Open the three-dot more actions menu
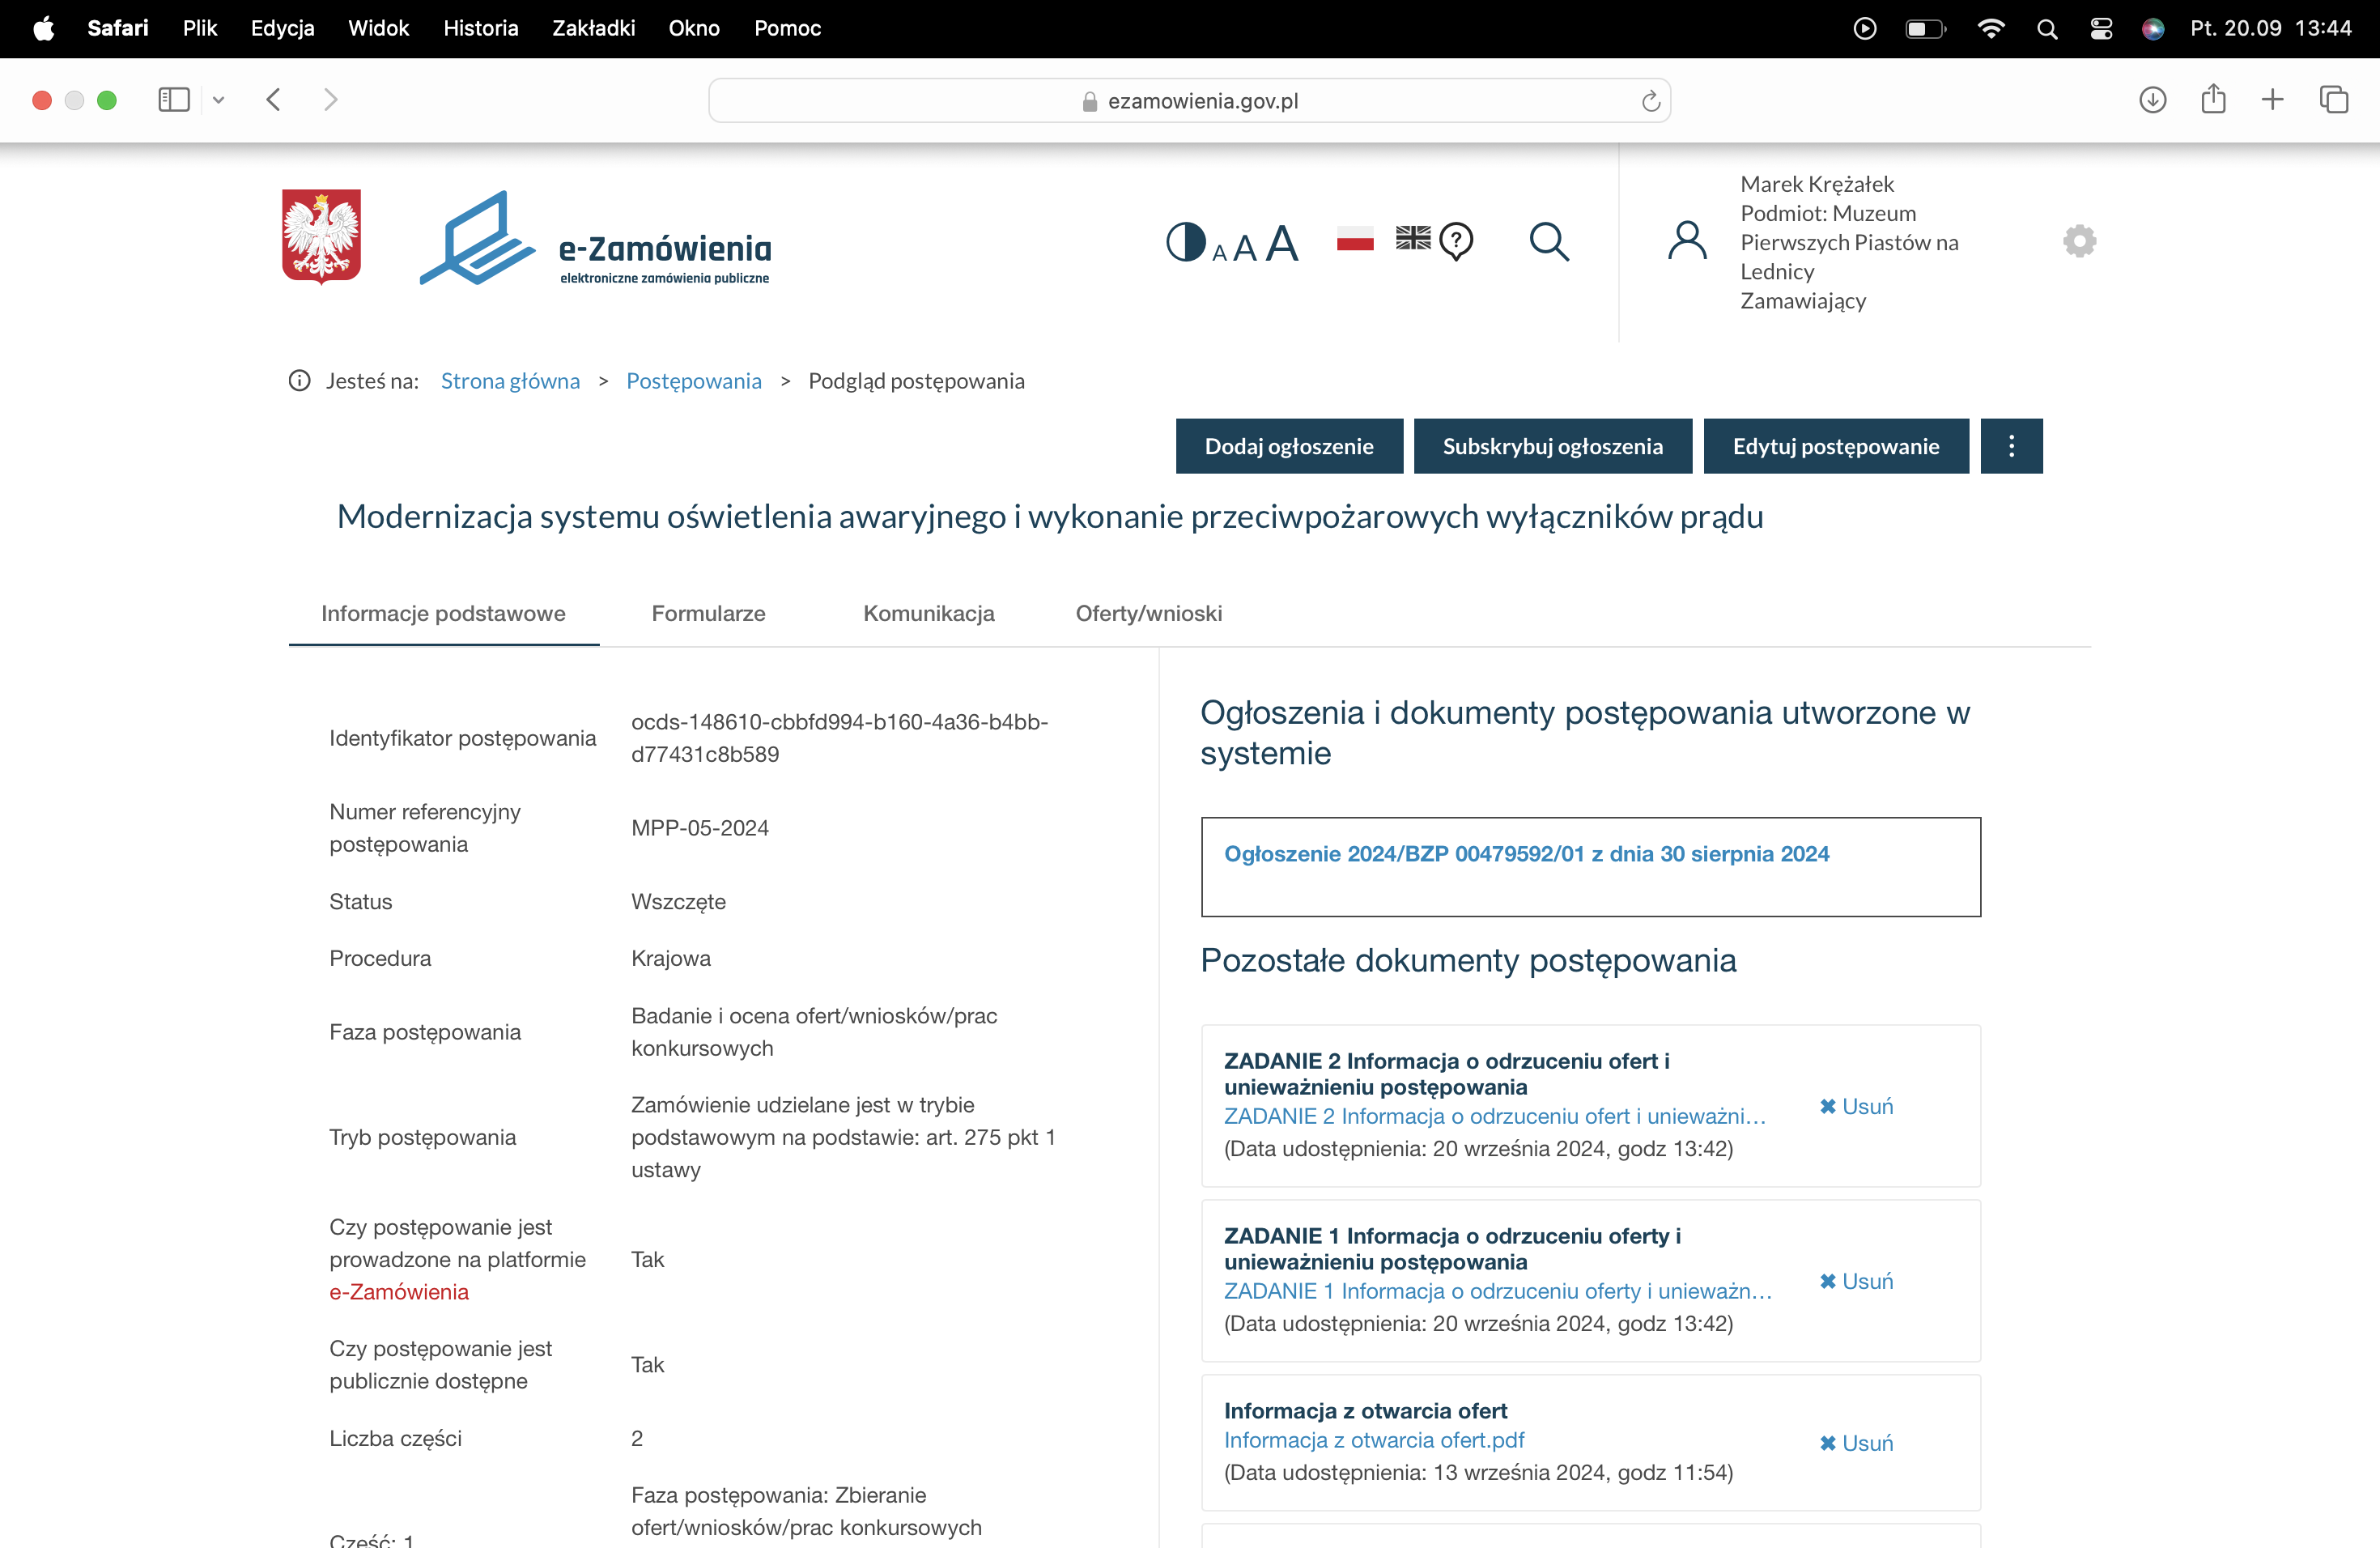Viewport: 2380px width, 1548px height. click(x=2011, y=446)
